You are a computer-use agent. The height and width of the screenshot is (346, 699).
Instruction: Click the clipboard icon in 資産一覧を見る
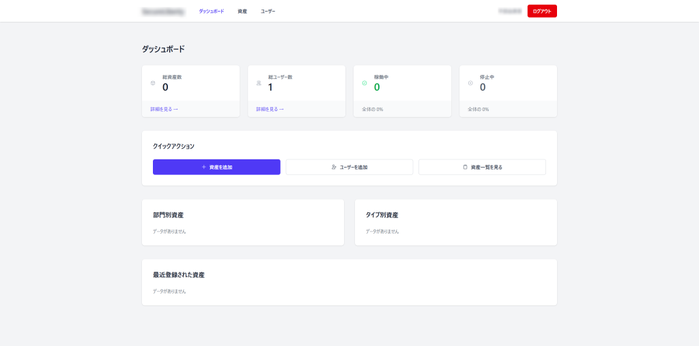click(x=465, y=167)
